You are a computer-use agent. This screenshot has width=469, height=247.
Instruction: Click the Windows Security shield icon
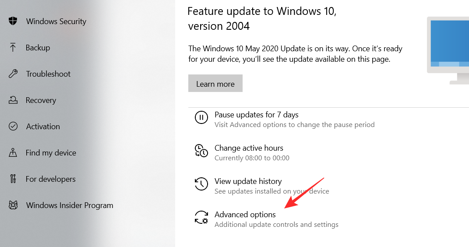click(13, 21)
